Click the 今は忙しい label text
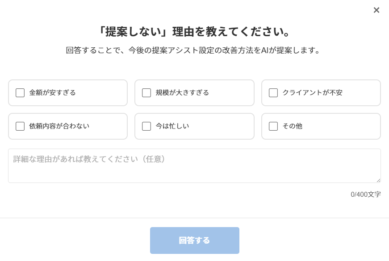This screenshot has height=261, width=389. coord(172,126)
